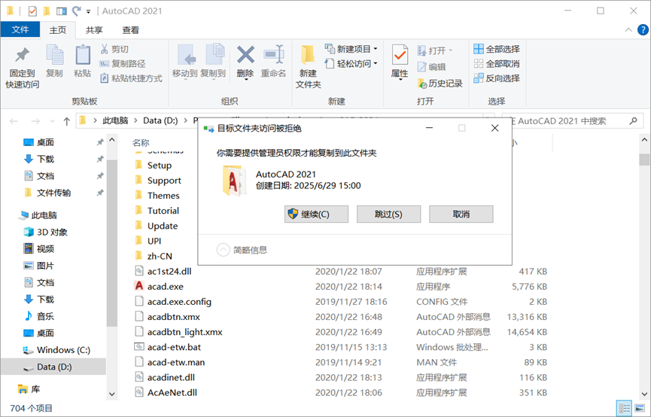Click the Up arrow navigation button
Image resolution: width=651 pixels, height=417 pixels.
click(x=67, y=121)
